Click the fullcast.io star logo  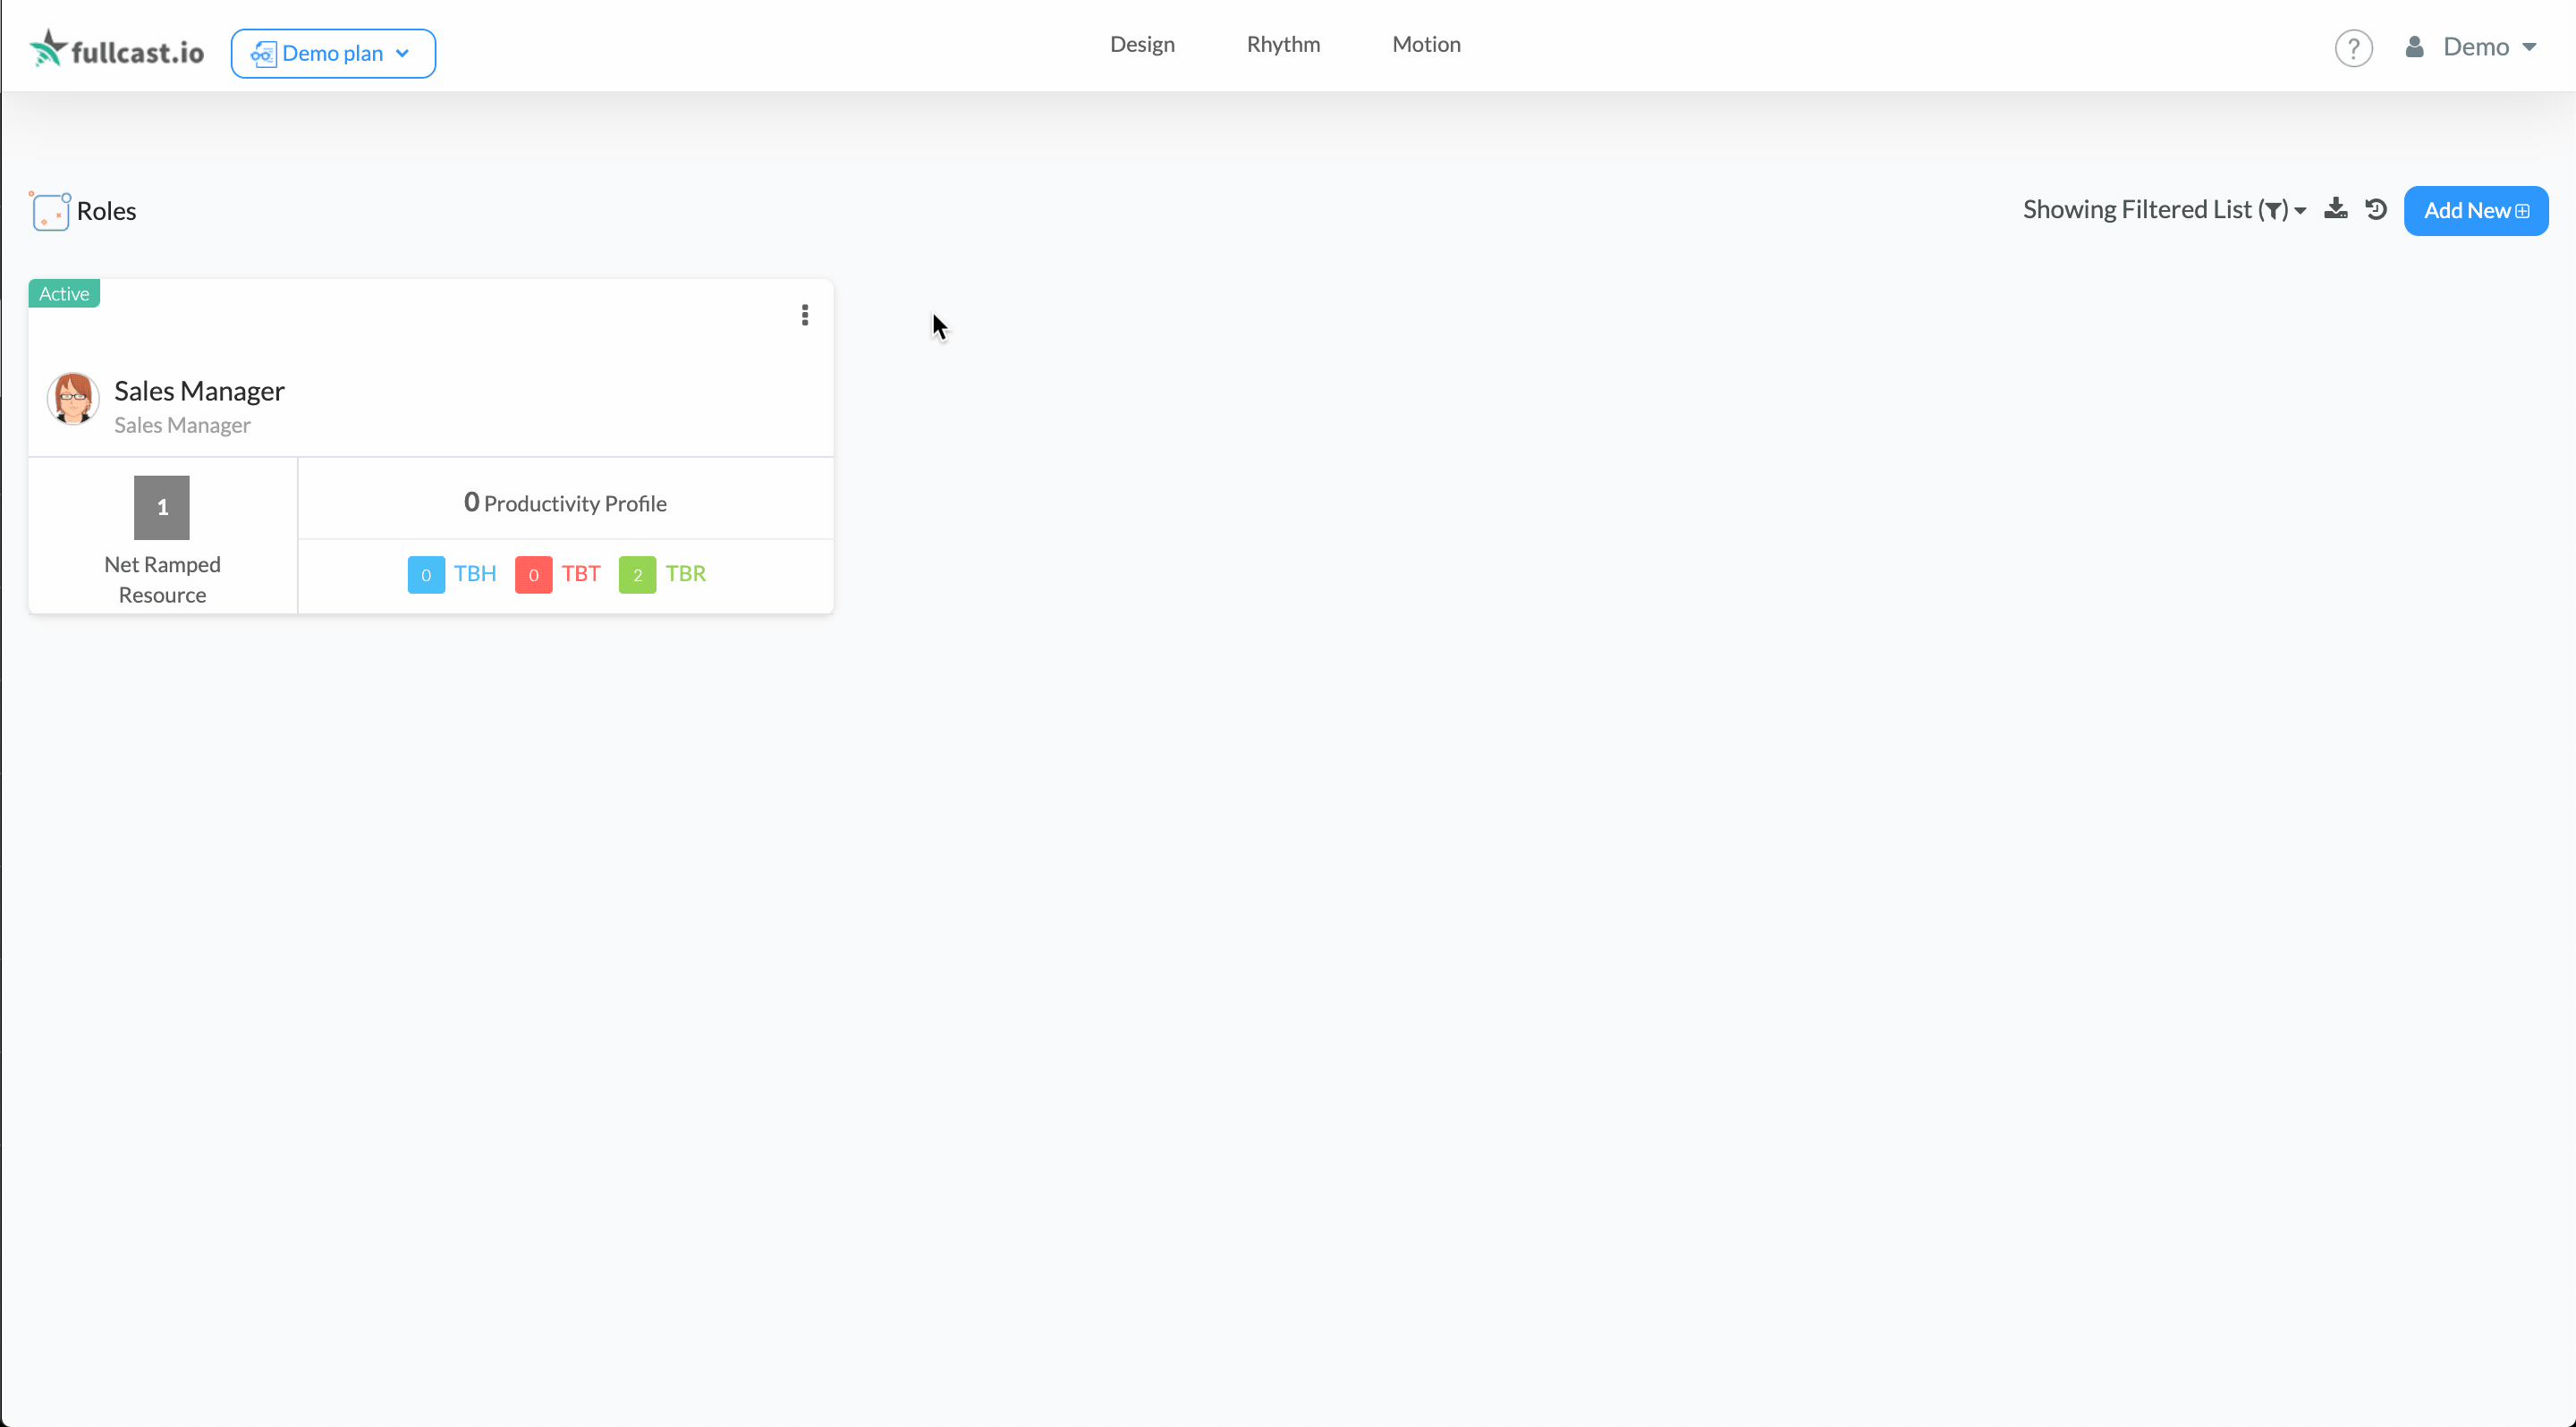48,47
